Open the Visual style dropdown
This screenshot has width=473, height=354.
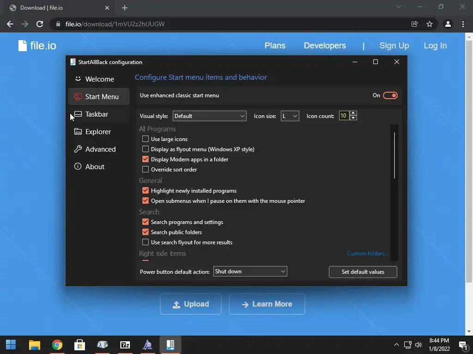pyautogui.click(x=209, y=116)
